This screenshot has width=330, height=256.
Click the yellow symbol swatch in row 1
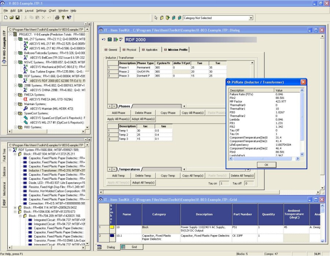[112, 227]
